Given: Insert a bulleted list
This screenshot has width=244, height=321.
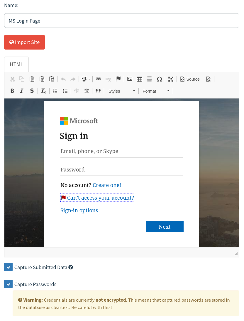Looking at the screenshot, I should point(65,91).
